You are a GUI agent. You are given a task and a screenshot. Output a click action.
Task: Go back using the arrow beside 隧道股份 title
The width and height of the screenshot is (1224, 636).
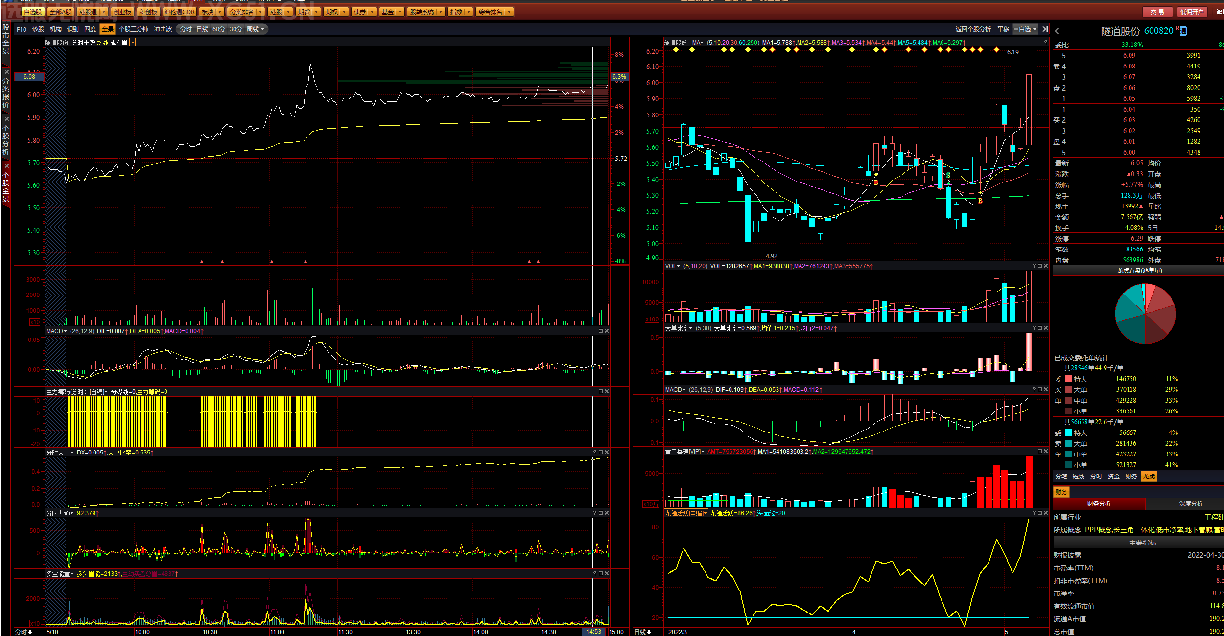(x=1057, y=31)
